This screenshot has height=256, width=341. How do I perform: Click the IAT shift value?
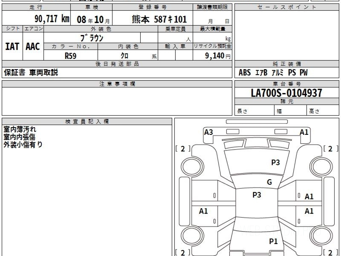tap(12, 46)
